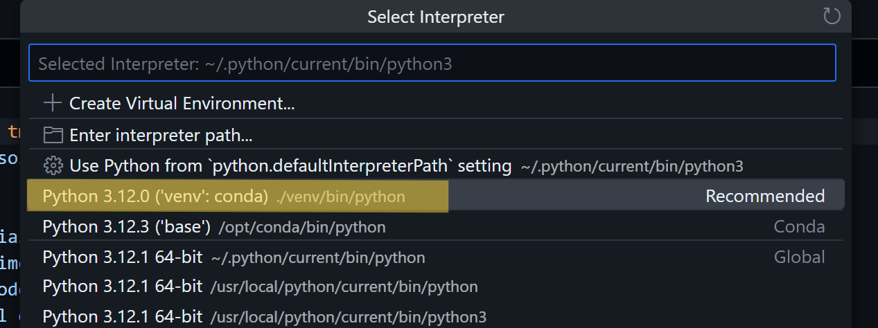The image size is (878, 328).
Task: Focus the Selected Interpreter search field
Action: pos(432,64)
